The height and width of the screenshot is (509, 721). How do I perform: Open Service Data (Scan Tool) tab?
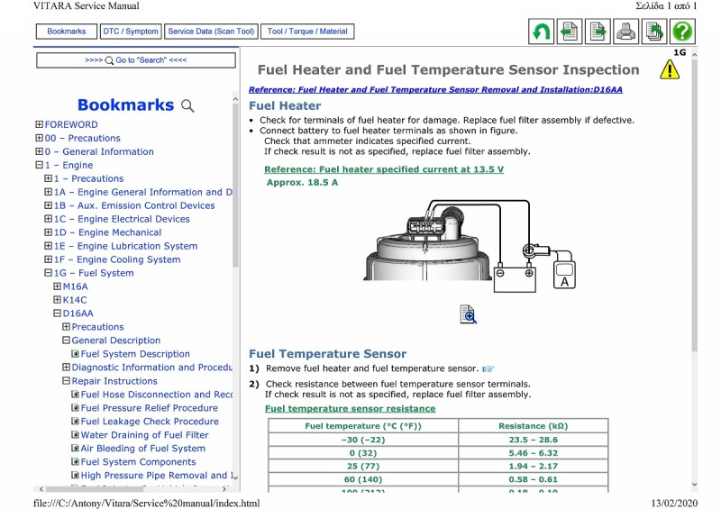click(x=211, y=32)
